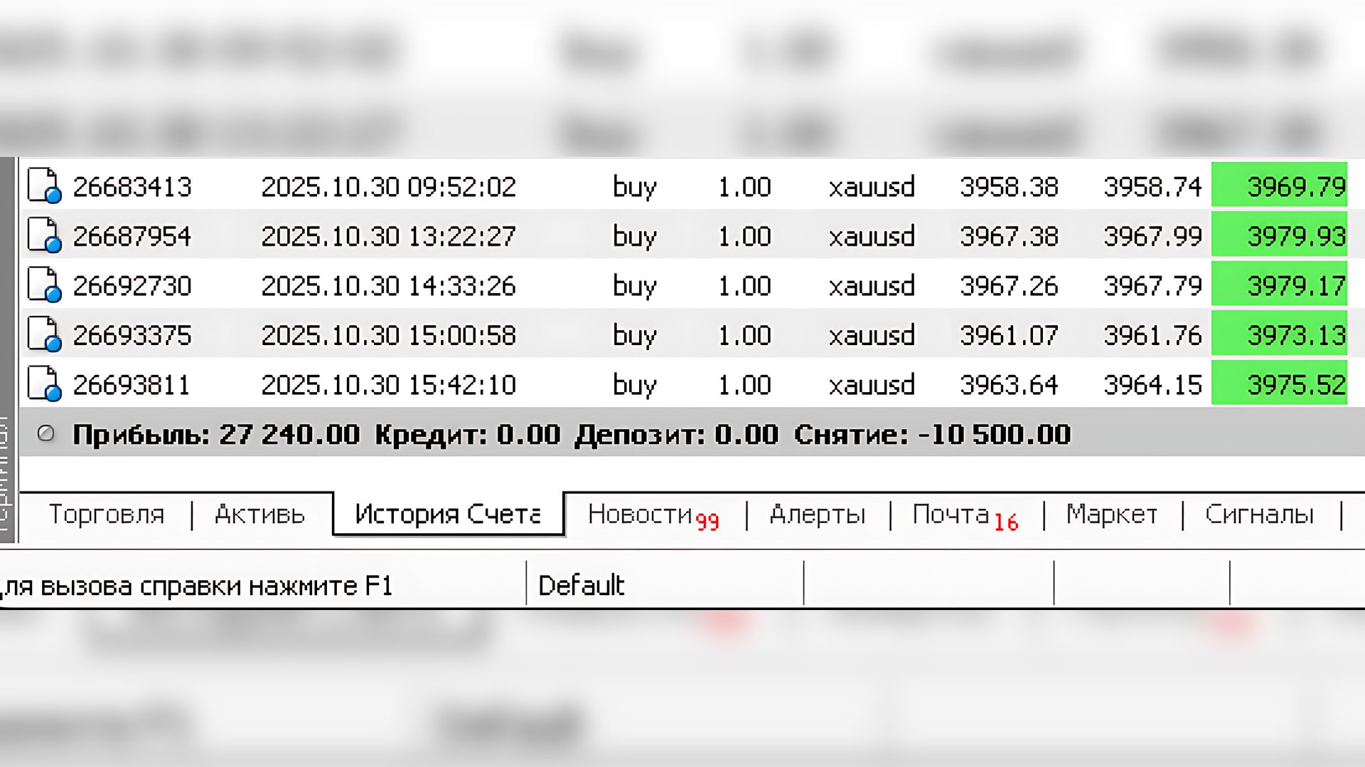This screenshot has width=1365, height=767.
Task: Select the История Счета tab
Action: pos(448,514)
